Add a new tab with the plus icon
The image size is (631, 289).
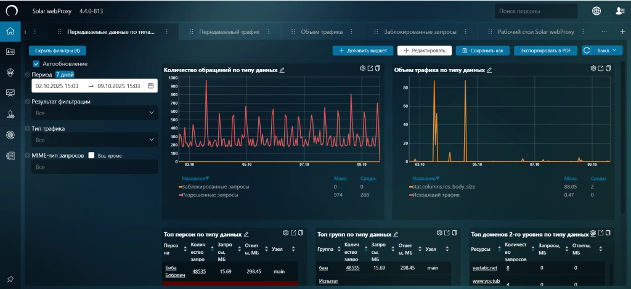[622, 31]
